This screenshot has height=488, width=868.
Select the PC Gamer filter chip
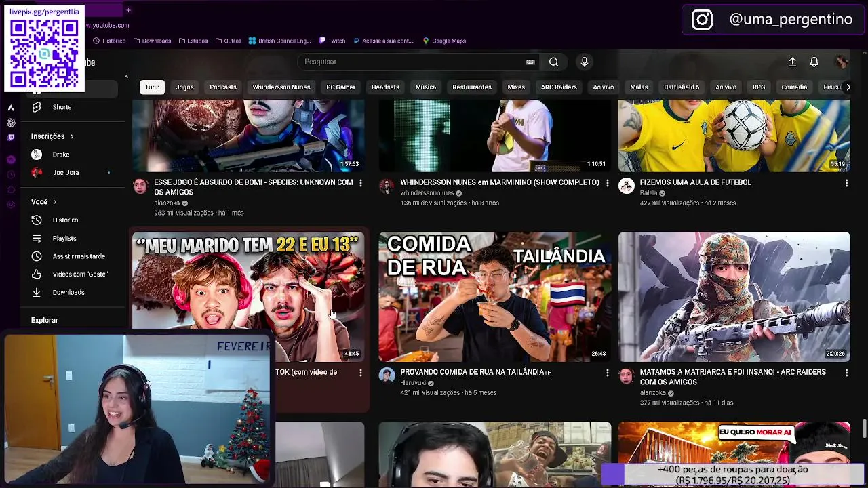point(341,87)
